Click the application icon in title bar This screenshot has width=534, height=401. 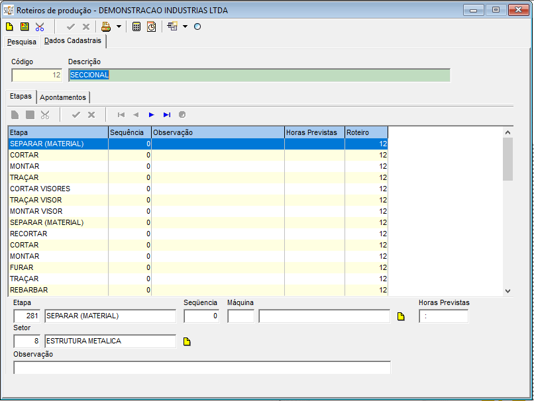pyautogui.click(x=9, y=10)
